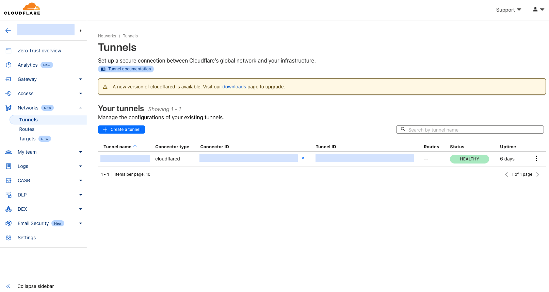Open the Support dropdown

(508, 10)
